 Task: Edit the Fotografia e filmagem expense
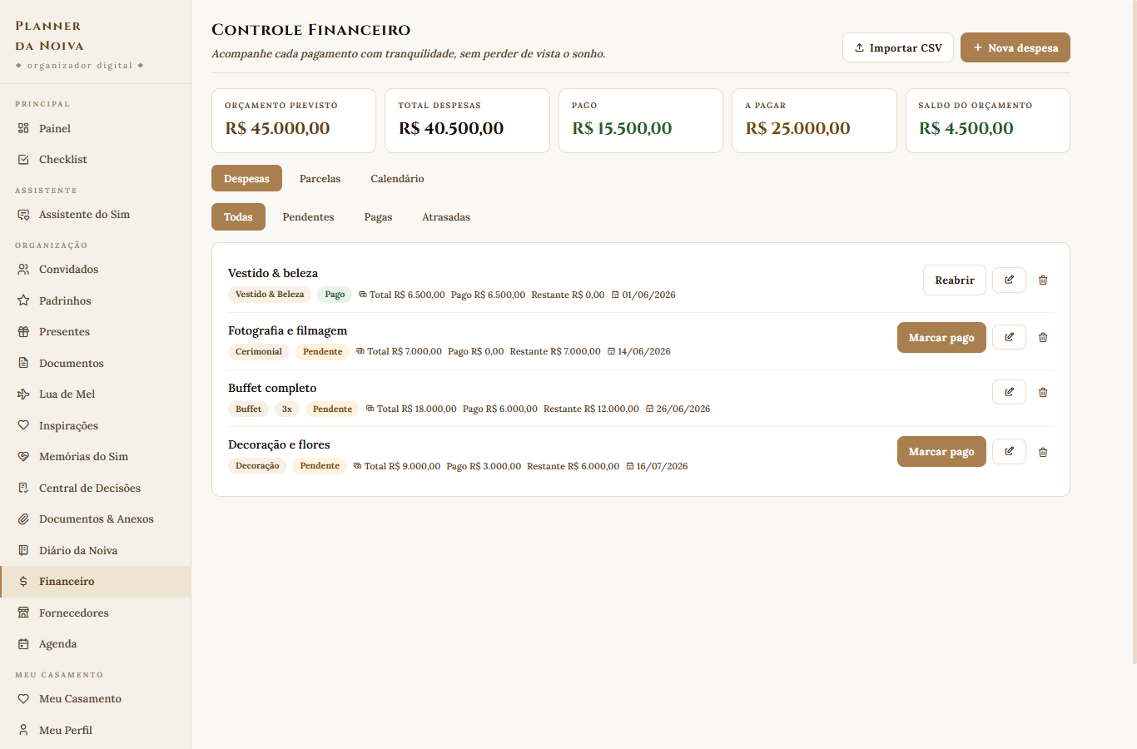click(1009, 338)
